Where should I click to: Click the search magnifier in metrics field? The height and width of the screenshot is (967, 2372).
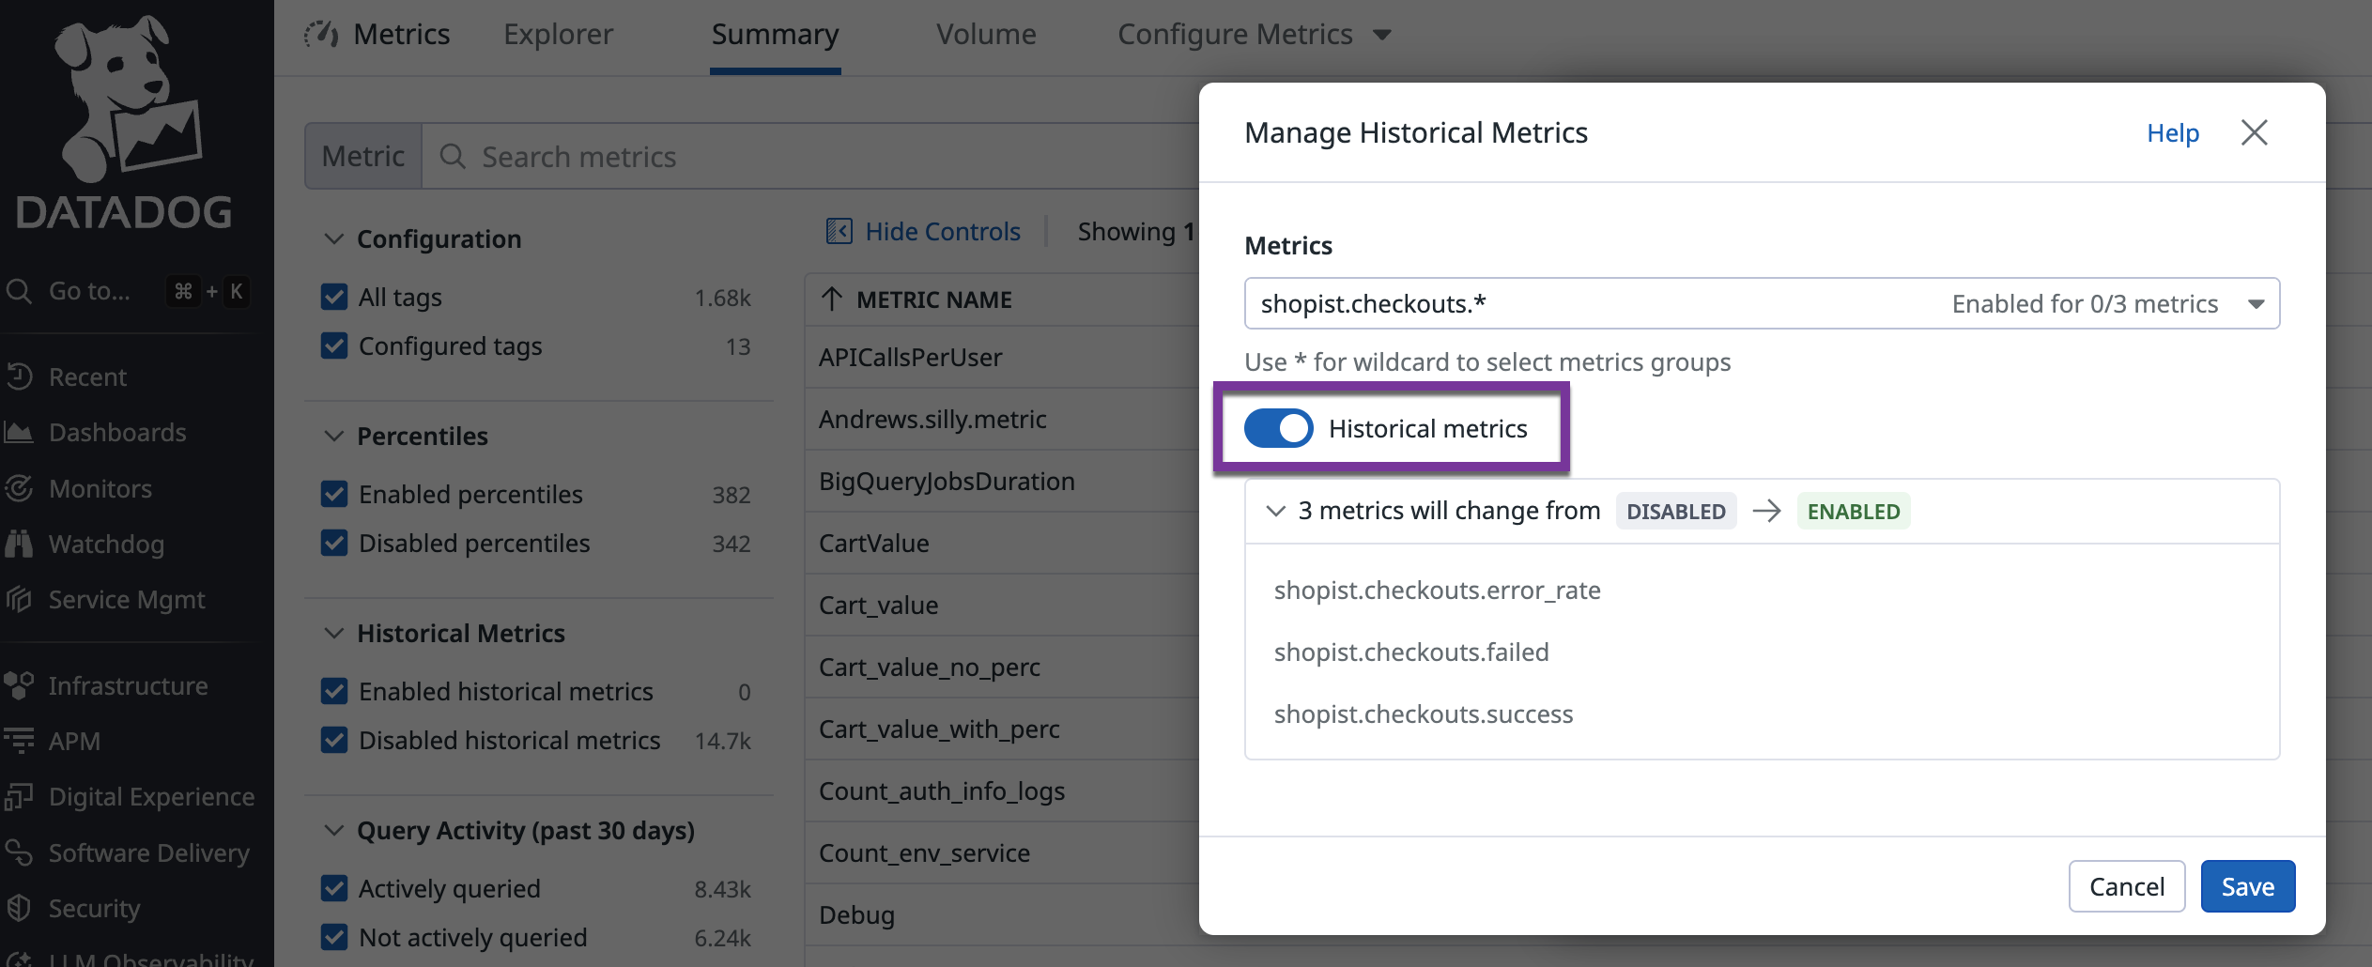(x=453, y=156)
